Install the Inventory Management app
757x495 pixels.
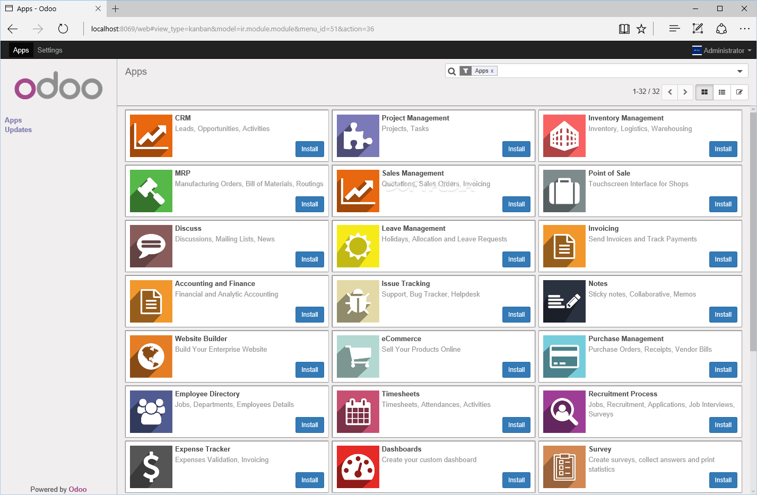pos(723,149)
